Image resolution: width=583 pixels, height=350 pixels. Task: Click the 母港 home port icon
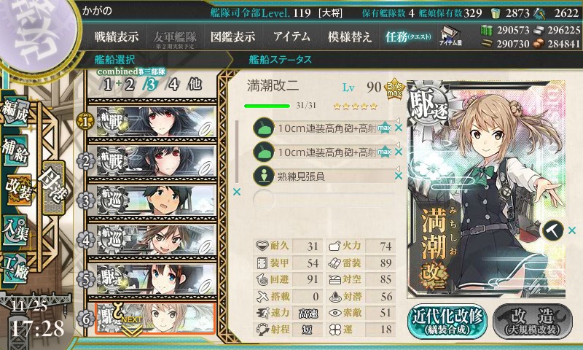point(53,187)
